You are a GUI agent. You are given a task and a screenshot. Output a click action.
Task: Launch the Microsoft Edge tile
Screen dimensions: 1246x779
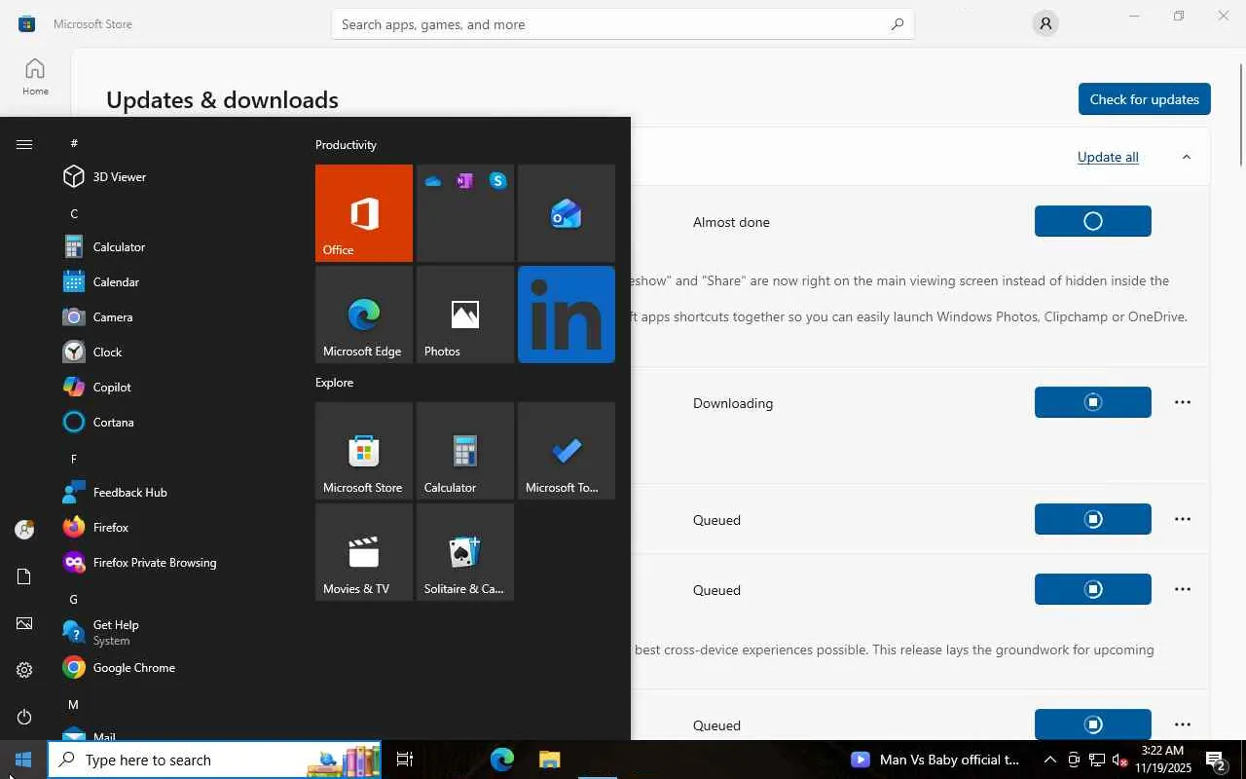coord(364,315)
